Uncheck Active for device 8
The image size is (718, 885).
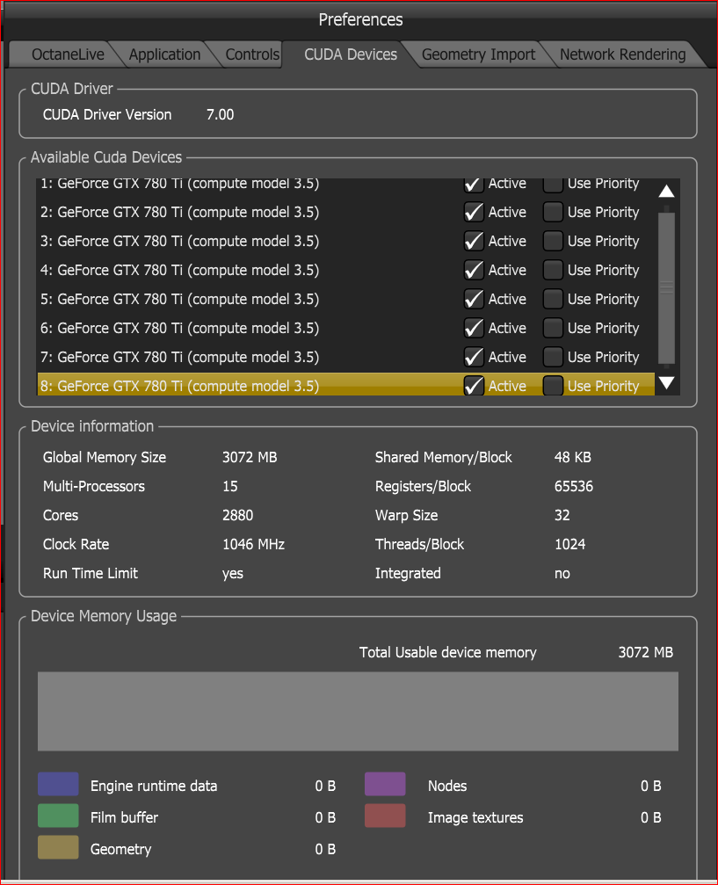474,386
